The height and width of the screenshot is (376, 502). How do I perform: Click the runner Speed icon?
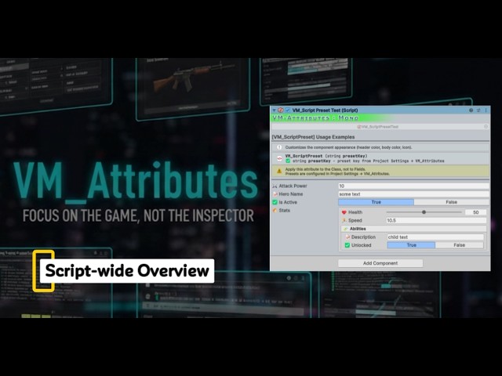pos(344,220)
